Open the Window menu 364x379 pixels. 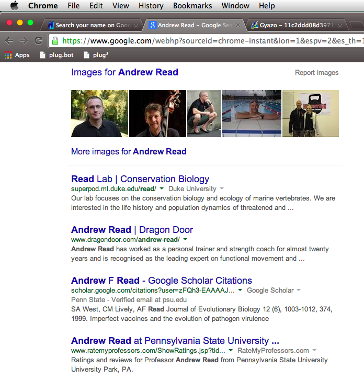[x=235, y=6]
